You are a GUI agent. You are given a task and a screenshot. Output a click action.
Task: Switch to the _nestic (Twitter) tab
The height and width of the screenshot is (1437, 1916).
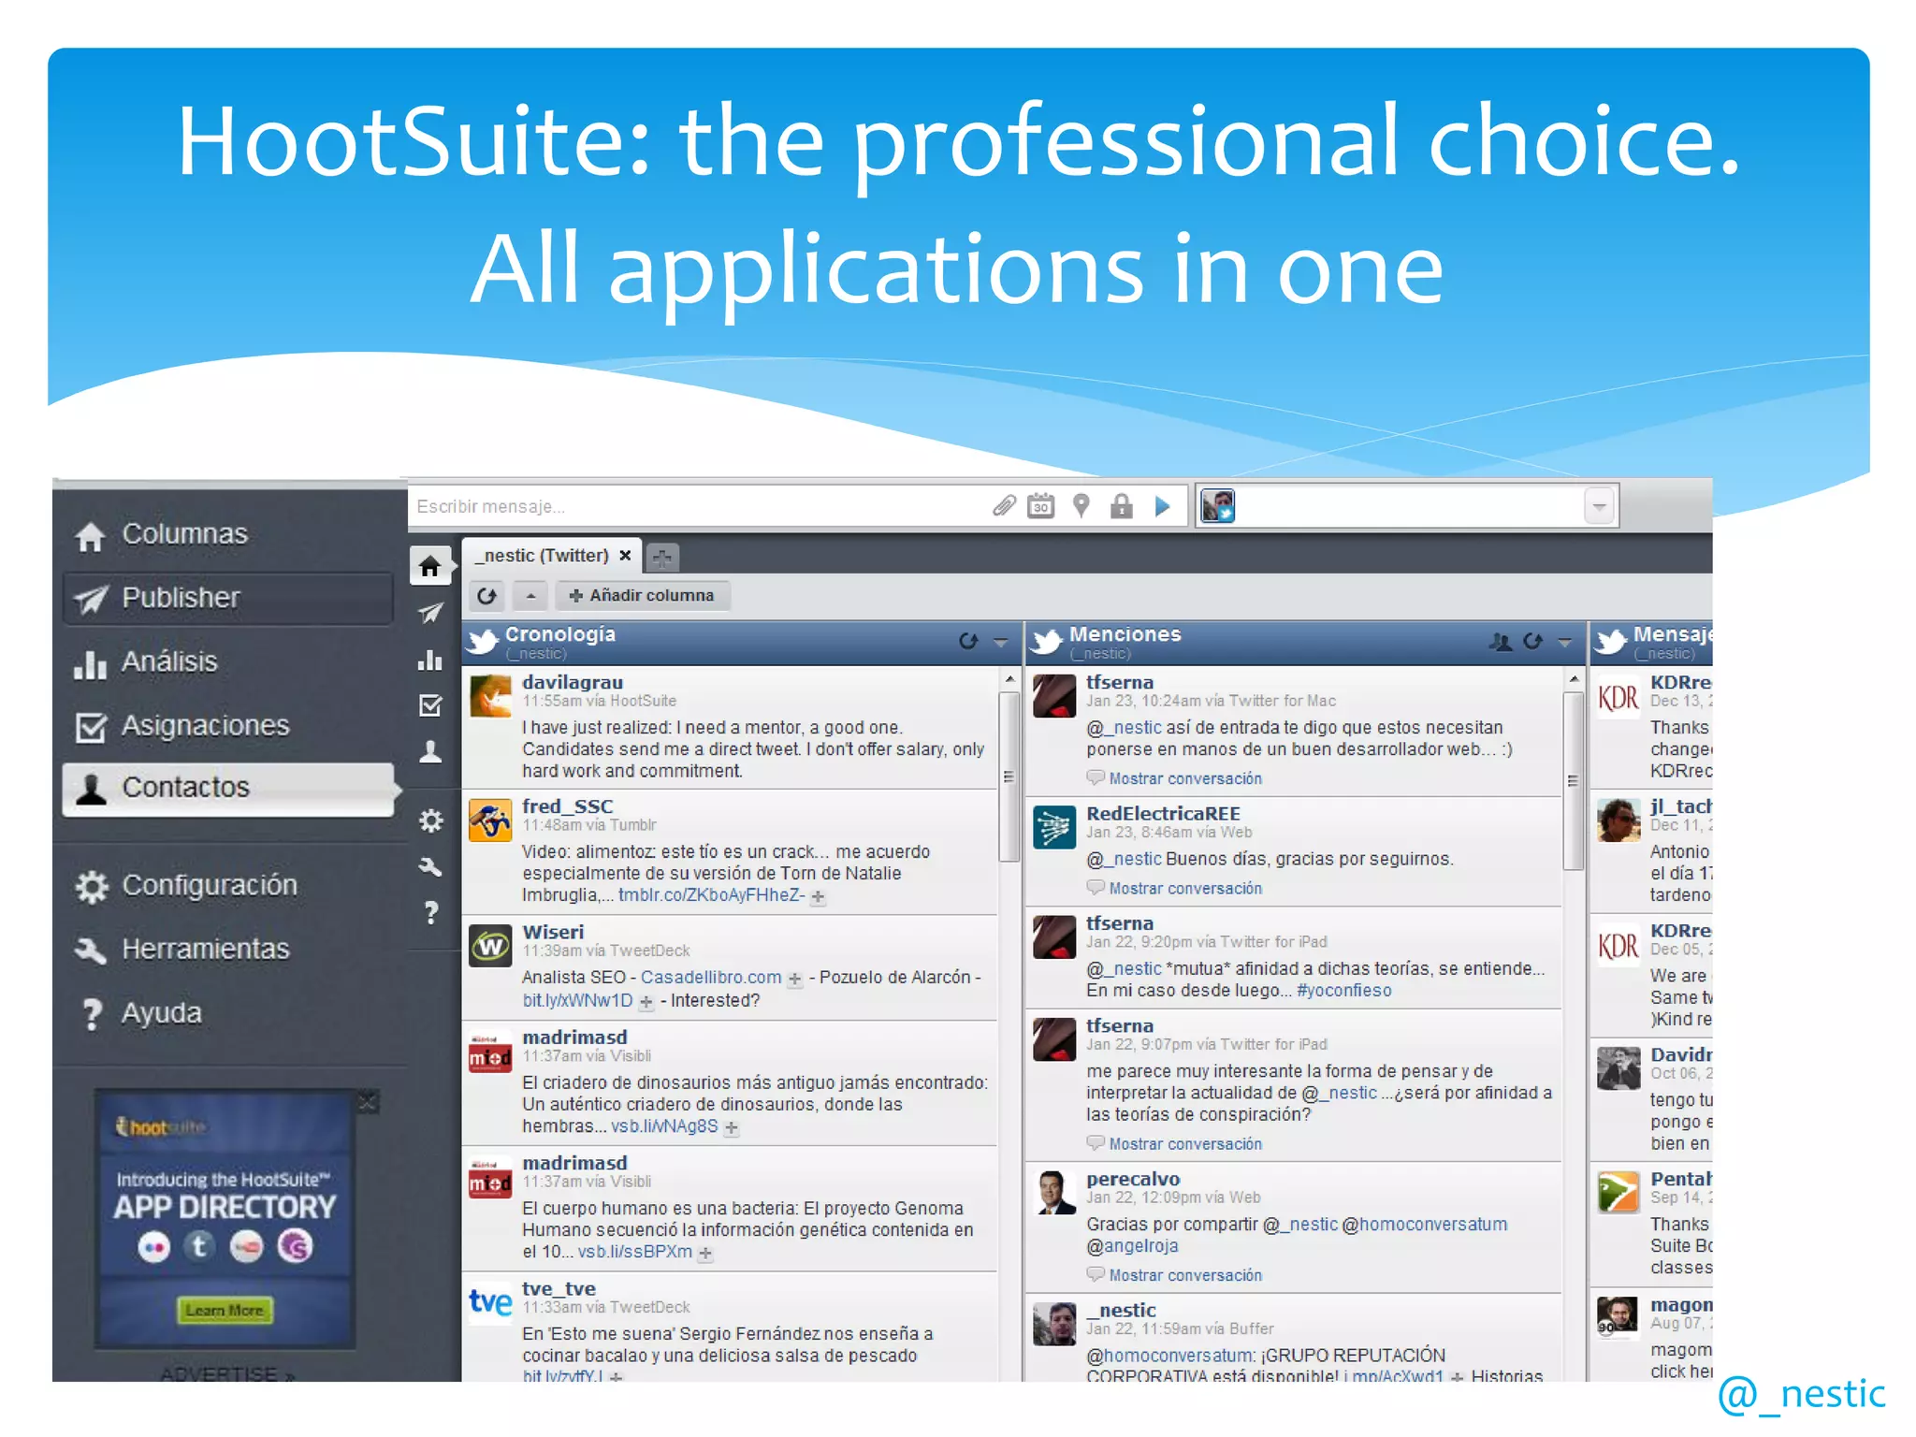pos(543,556)
